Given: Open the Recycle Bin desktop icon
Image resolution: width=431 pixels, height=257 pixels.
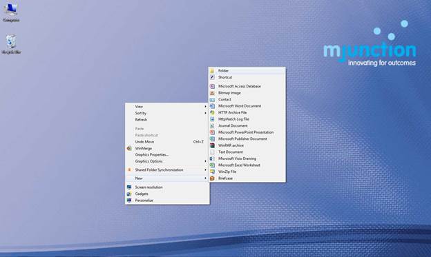Looking at the screenshot, I should click(11, 44).
